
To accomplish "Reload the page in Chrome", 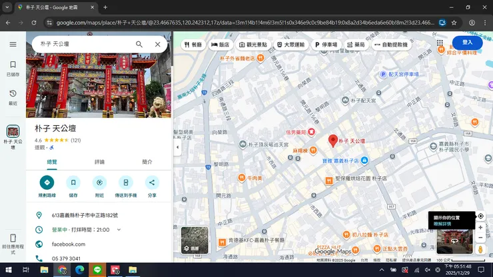I will pyautogui.click(x=34, y=23).
